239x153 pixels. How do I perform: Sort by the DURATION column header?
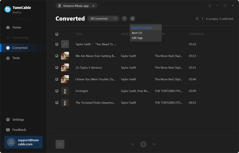[196, 34]
